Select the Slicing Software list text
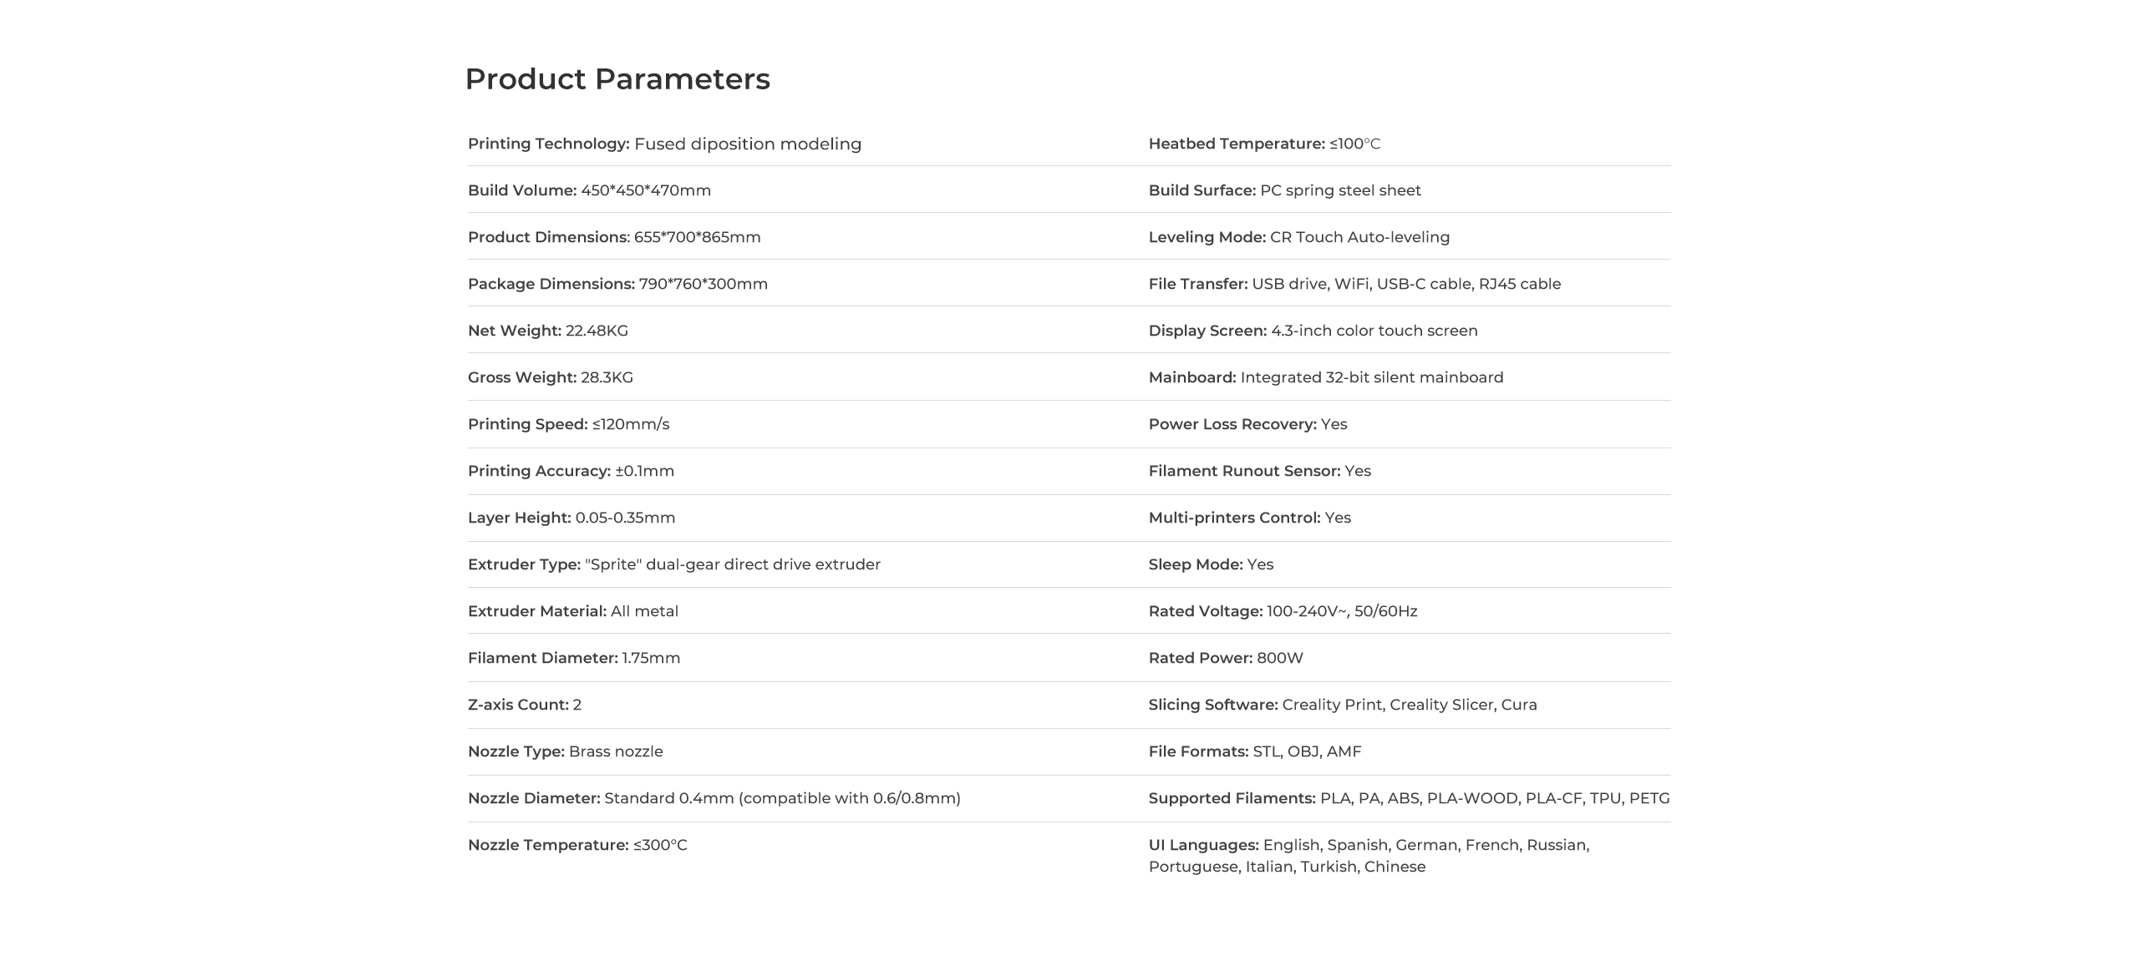This screenshot has height=961, width=2139. tap(1342, 705)
